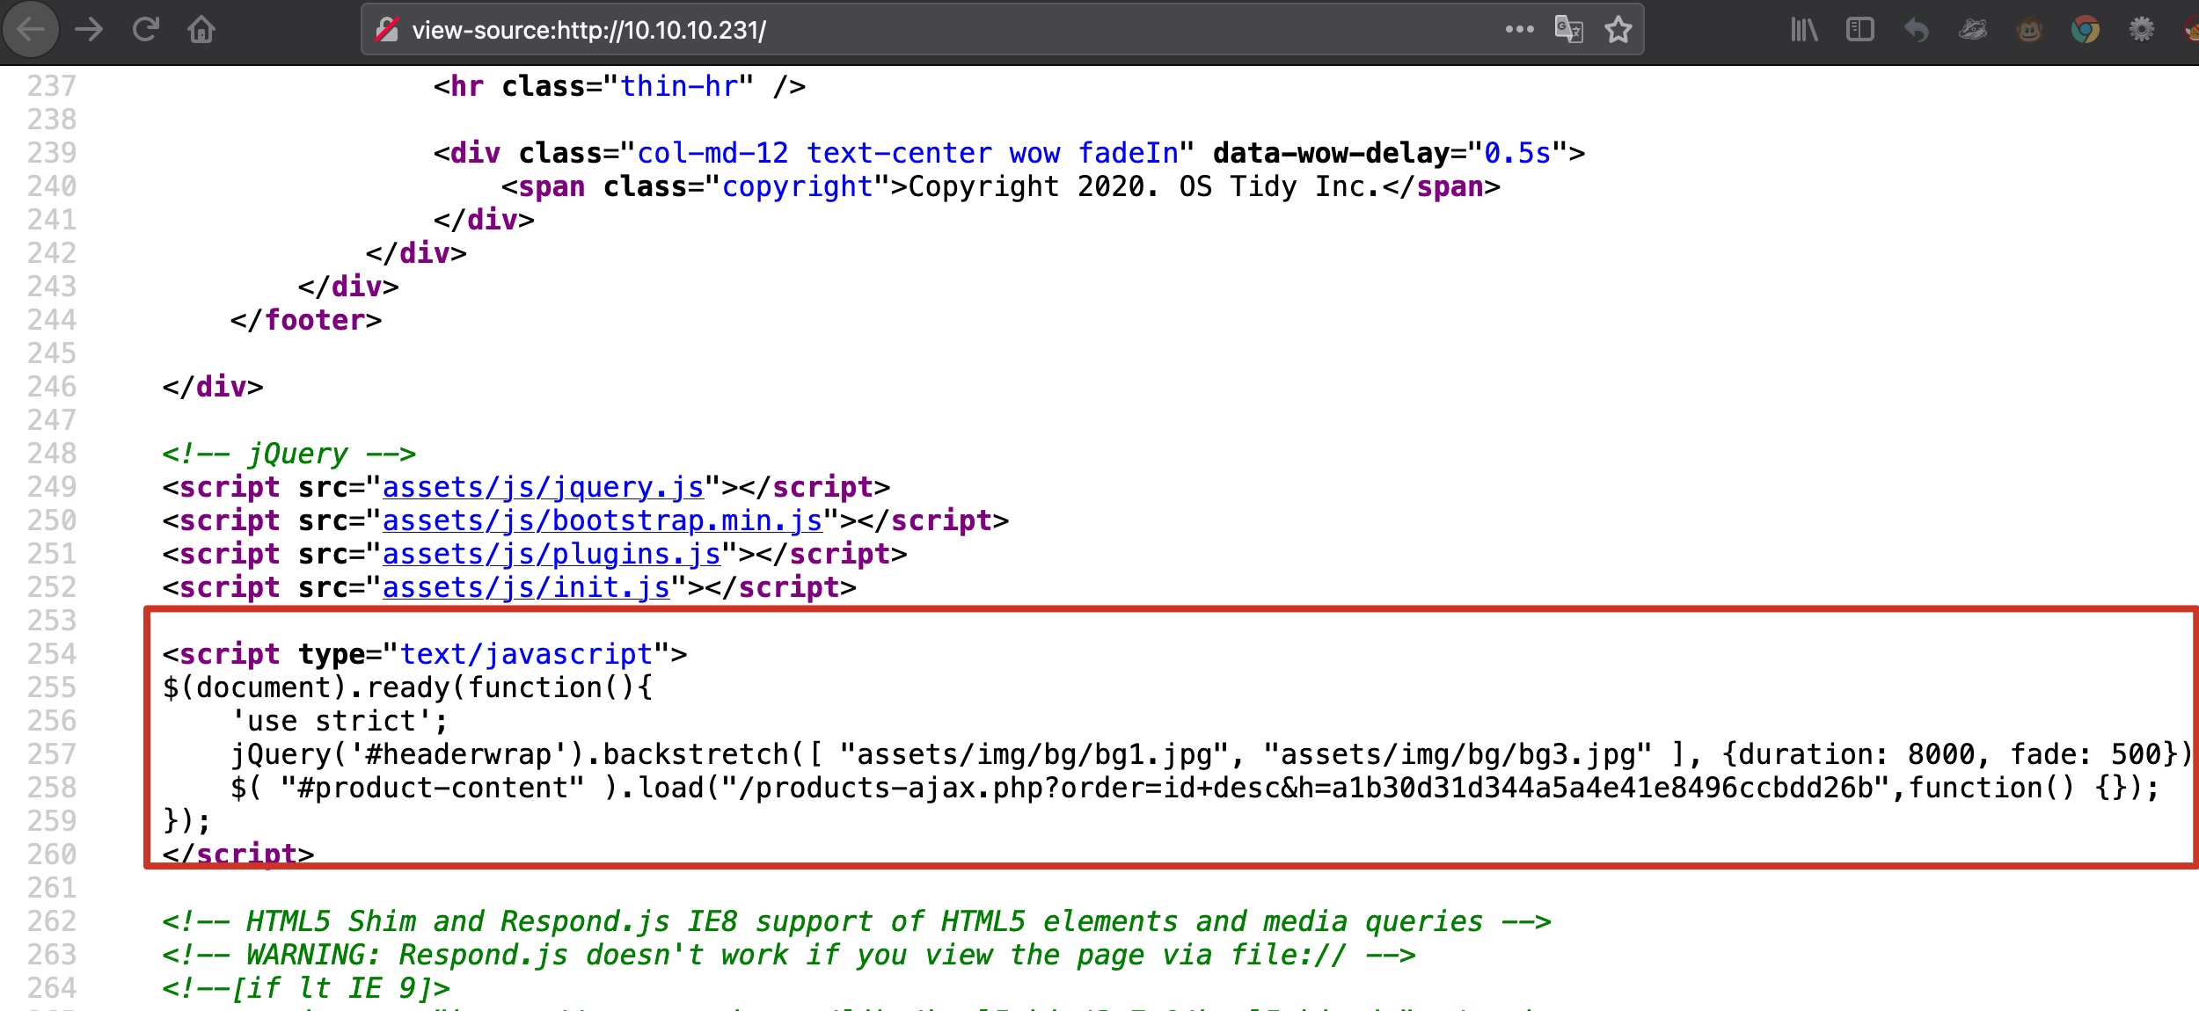This screenshot has height=1011, width=2199.
Task: Open the assets/js/bootstrap.min.js link
Action: 602,520
